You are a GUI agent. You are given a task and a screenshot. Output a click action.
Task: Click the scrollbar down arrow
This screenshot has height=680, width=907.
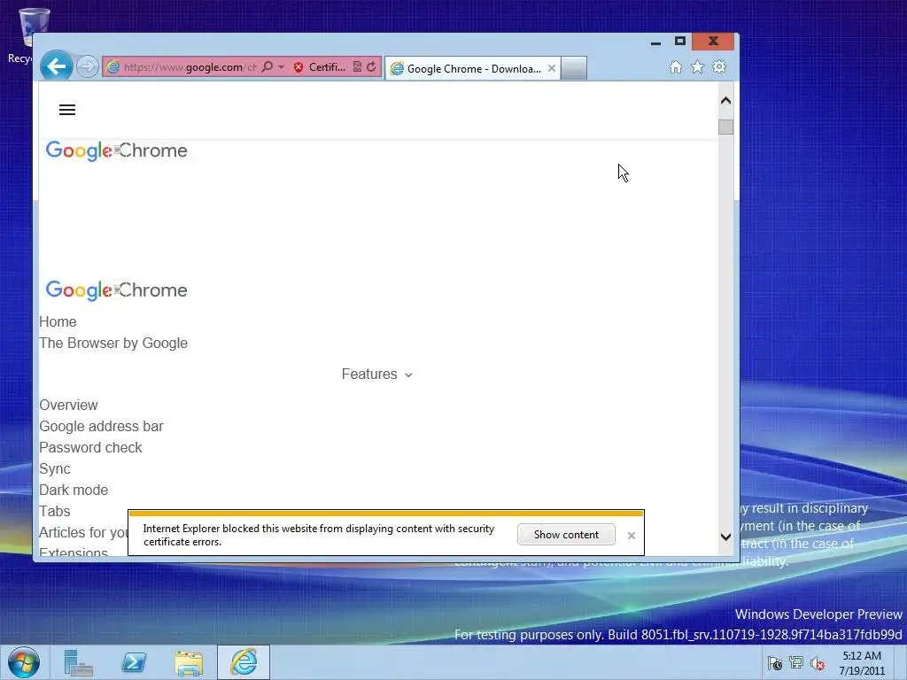pyautogui.click(x=726, y=537)
